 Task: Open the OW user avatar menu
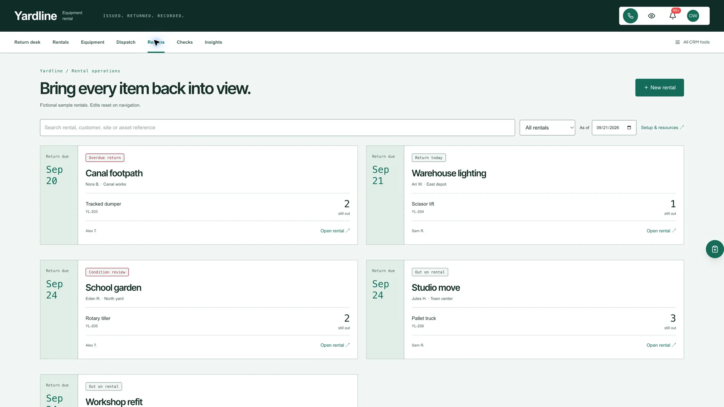pos(693,16)
